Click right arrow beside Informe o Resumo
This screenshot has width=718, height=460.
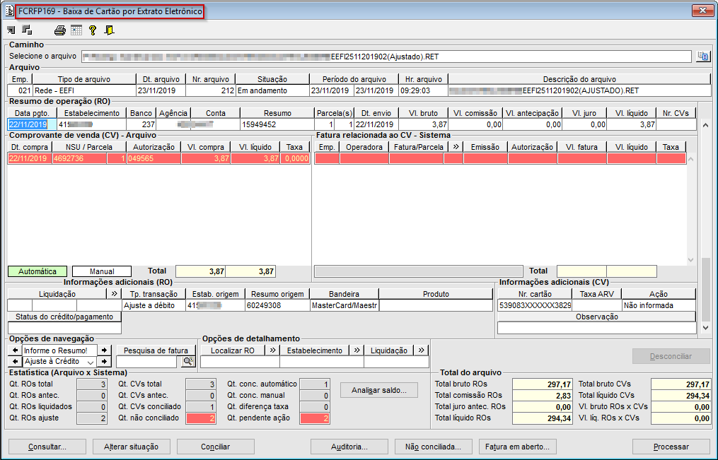click(x=105, y=350)
